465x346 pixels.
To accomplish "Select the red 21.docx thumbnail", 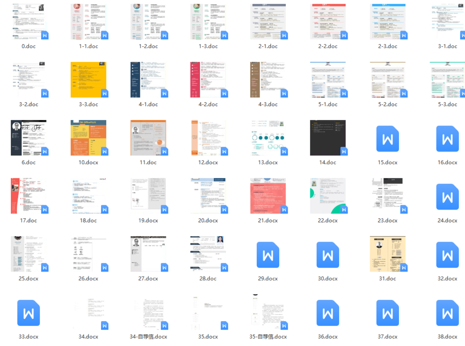I will pyautogui.click(x=268, y=196).
